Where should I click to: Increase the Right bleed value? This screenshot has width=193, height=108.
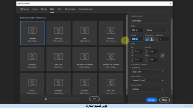[147, 59]
